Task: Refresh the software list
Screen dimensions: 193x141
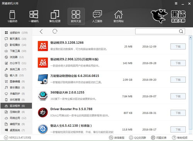Action: (55, 31)
